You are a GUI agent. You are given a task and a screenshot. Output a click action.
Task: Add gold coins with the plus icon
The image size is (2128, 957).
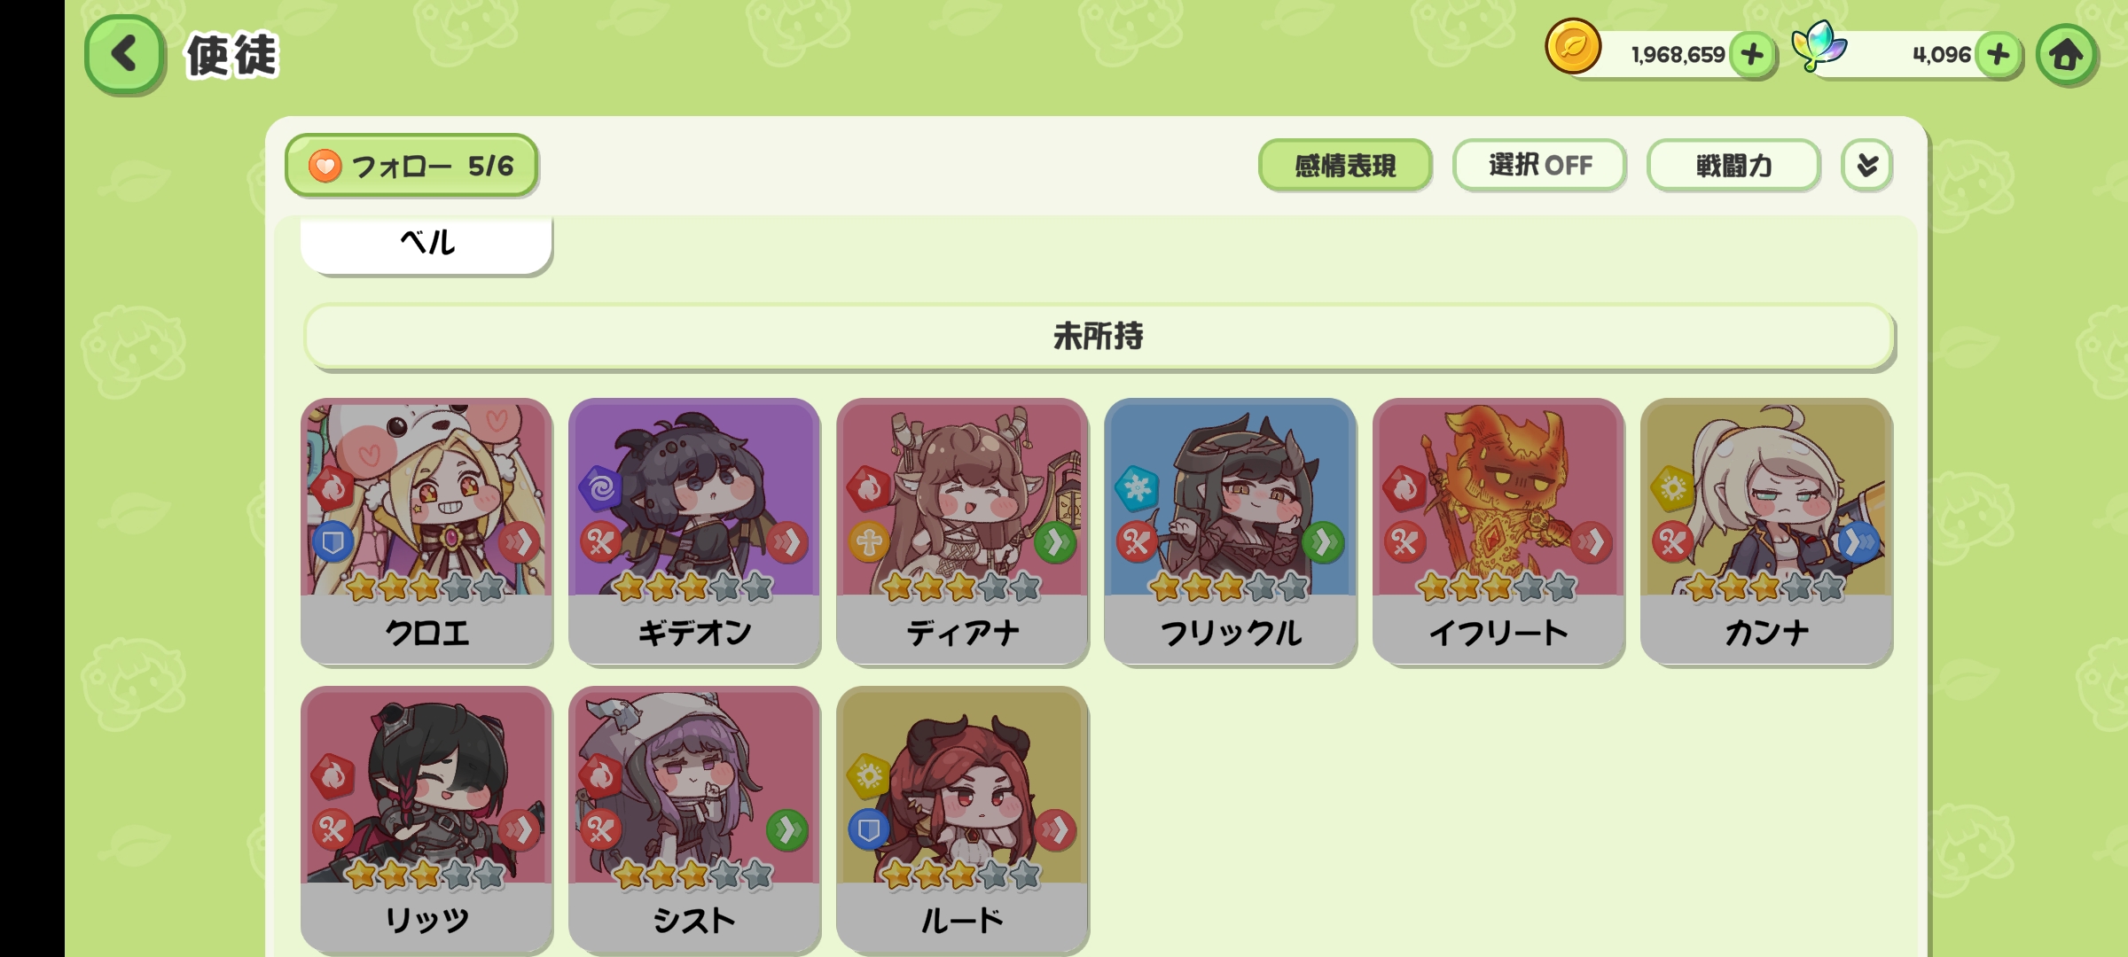point(1752,55)
